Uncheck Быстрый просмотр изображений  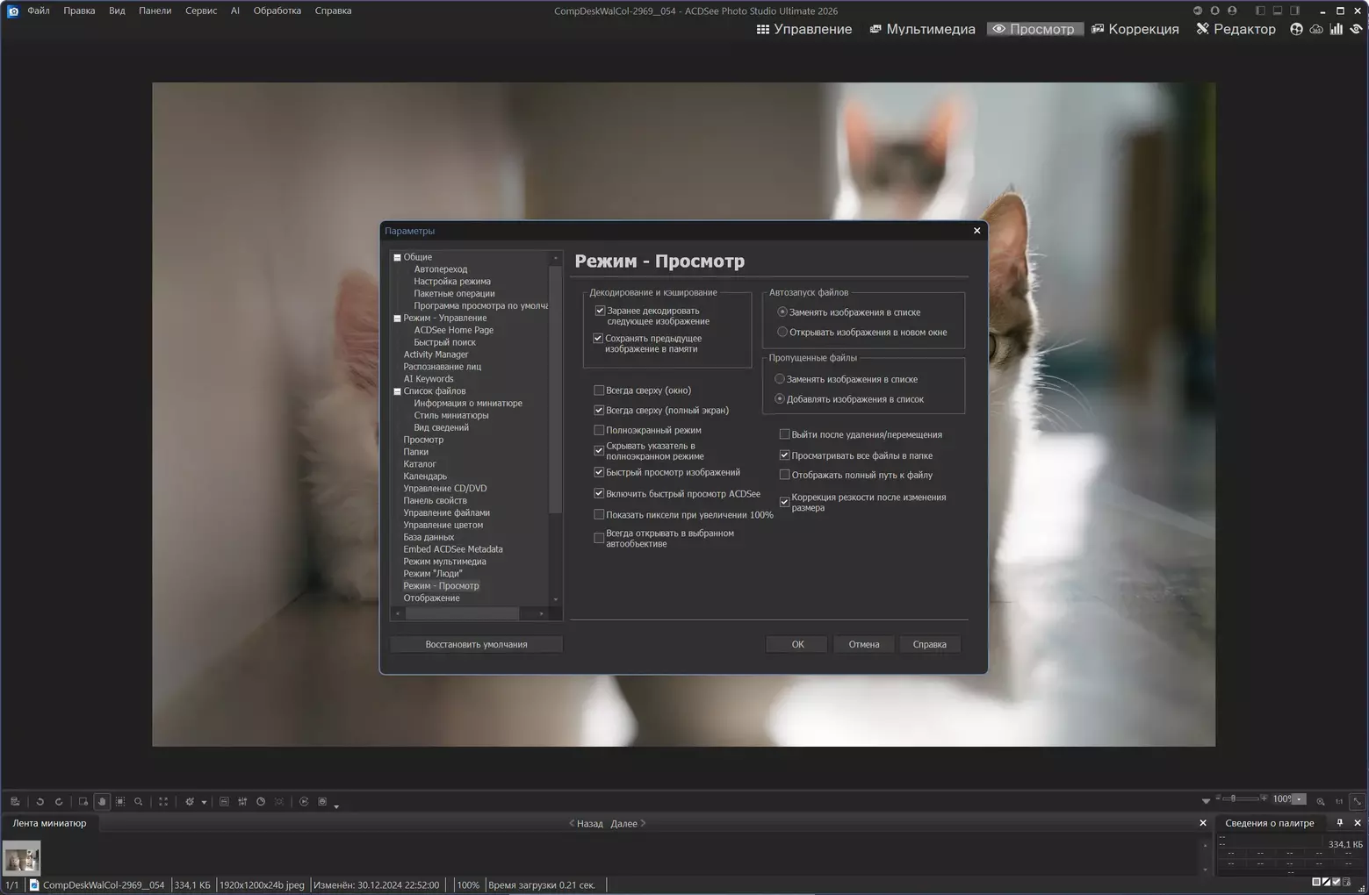click(x=599, y=472)
